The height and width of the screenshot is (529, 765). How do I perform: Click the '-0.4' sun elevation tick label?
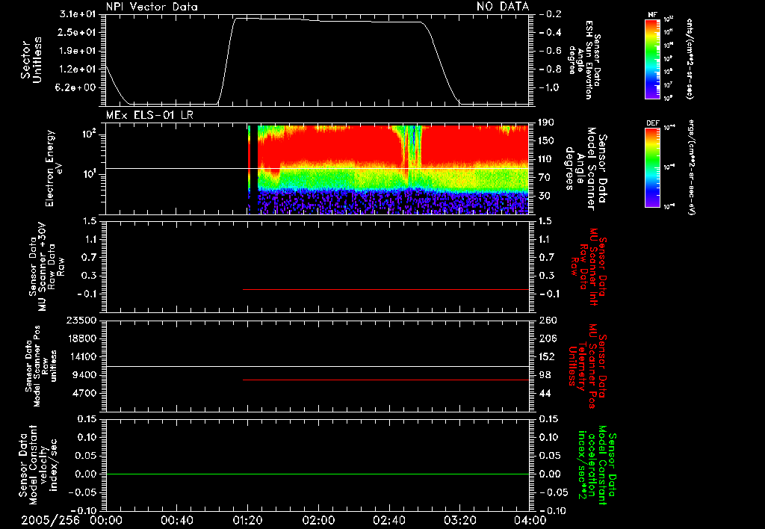pos(551,33)
